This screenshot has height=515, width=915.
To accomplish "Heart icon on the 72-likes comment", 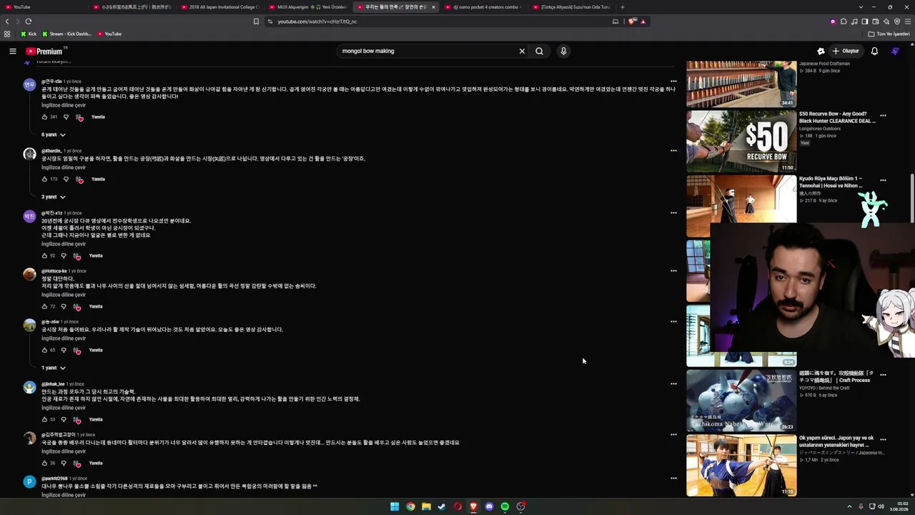I will click(x=77, y=306).
